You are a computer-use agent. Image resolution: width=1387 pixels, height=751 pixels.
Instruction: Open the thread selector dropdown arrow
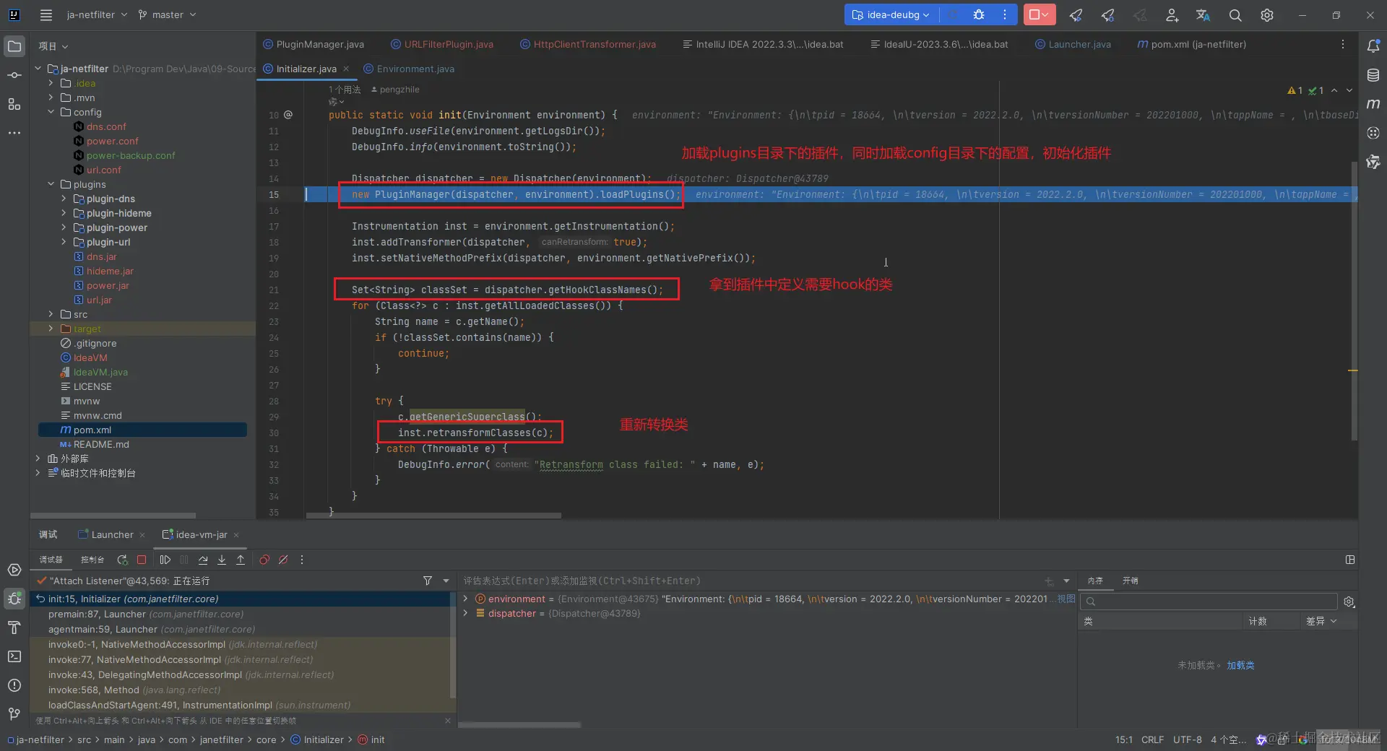tap(446, 581)
